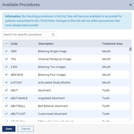Click the procedure list scrollbar thumb
This screenshot has height=134, width=134.
pyautogui.click(x=130, y=49)
